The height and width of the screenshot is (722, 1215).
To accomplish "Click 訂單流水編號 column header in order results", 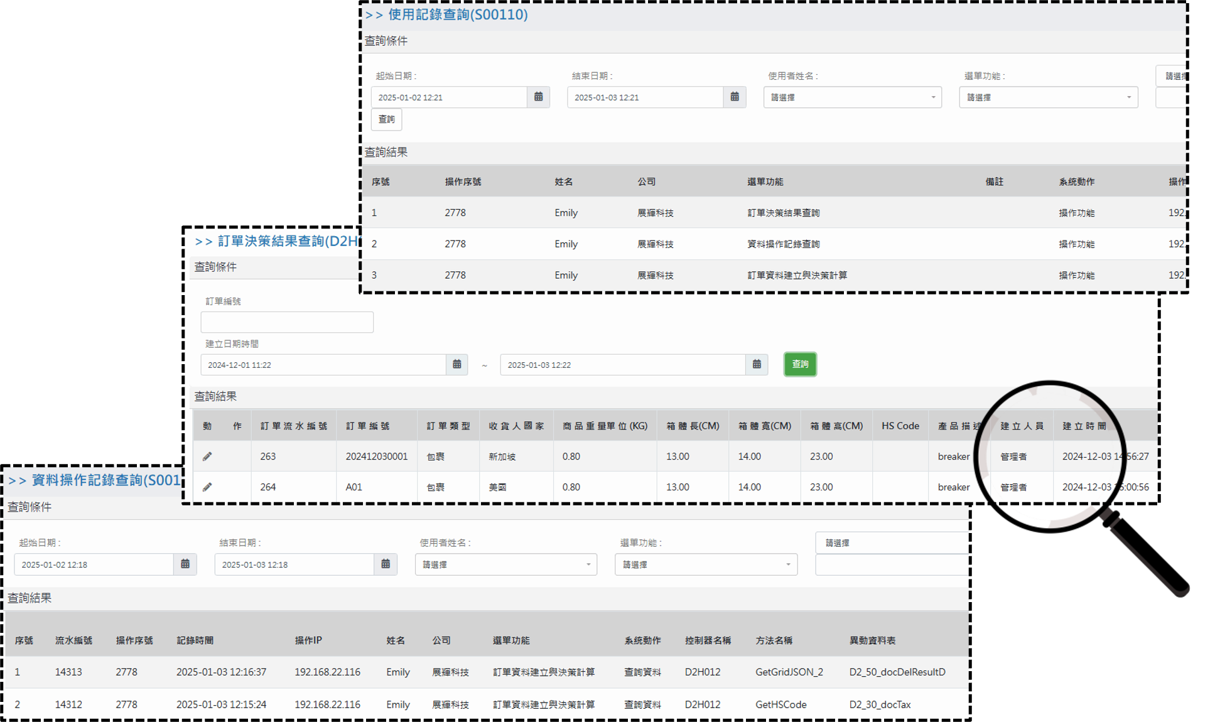I will [293, 426].
